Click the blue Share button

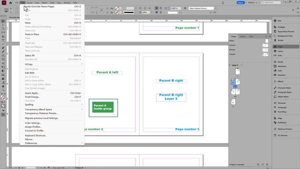[240, 3]
